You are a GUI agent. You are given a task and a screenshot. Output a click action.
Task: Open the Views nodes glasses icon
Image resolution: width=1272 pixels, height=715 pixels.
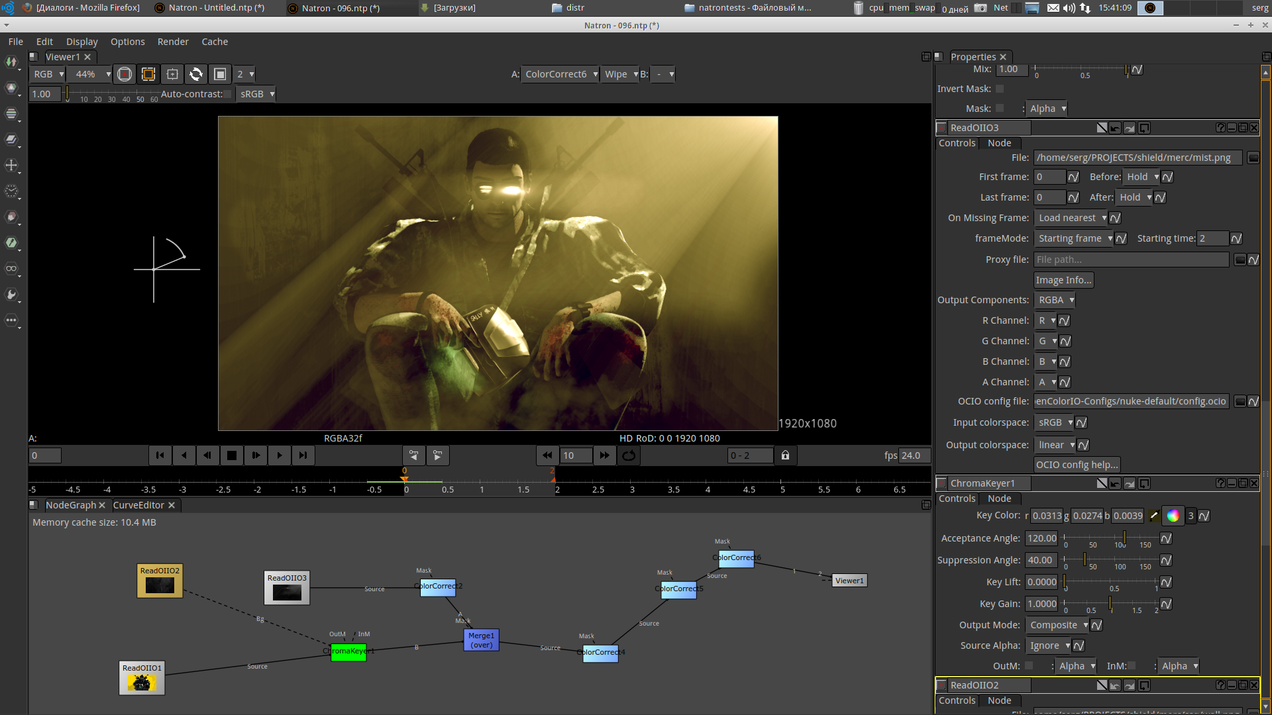pos(11,269)
